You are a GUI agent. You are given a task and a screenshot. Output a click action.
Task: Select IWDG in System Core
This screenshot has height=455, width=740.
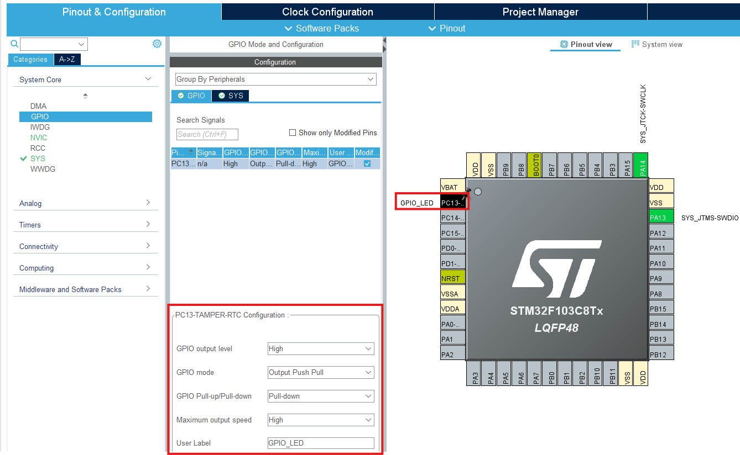pyautogui.click(x=40, y=127)
